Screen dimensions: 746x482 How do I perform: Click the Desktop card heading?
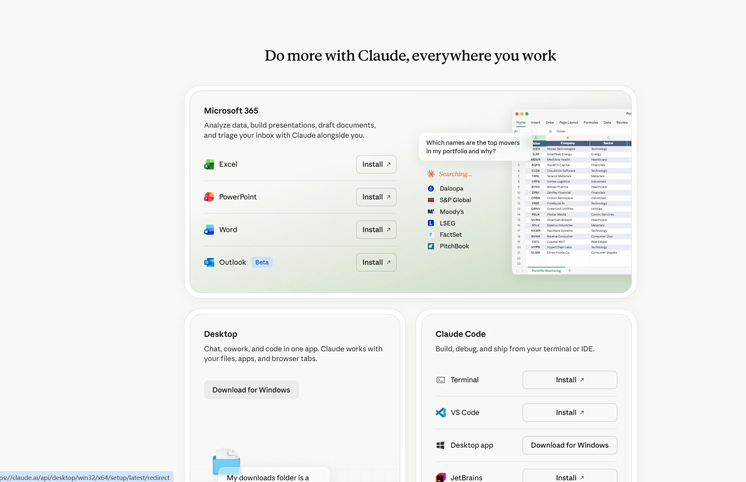pos(221,334)
